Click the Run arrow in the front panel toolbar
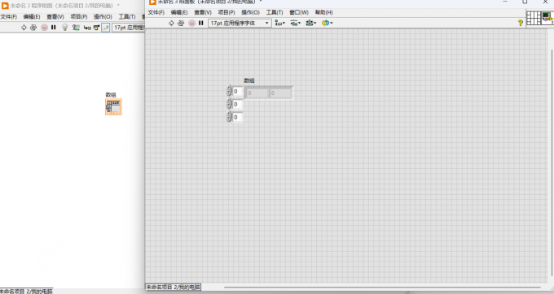Screen dimensions: 554x294 [x=171, y=23]
